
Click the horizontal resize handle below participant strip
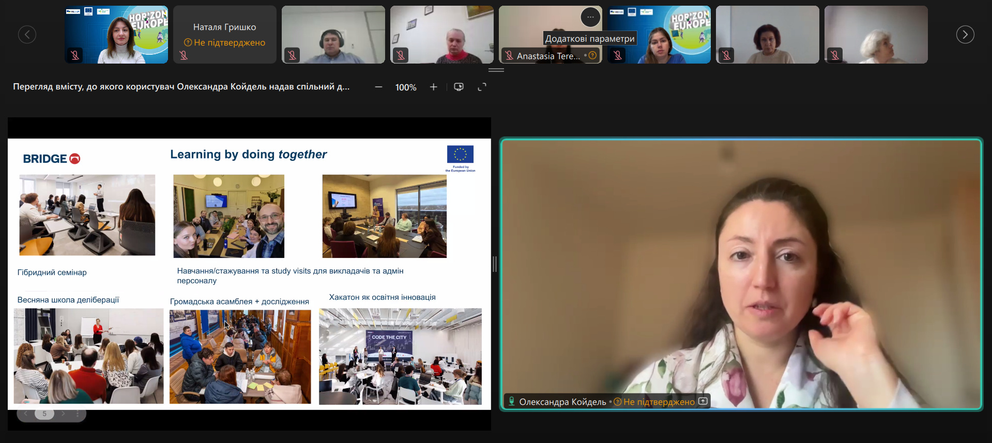point(496,70)
